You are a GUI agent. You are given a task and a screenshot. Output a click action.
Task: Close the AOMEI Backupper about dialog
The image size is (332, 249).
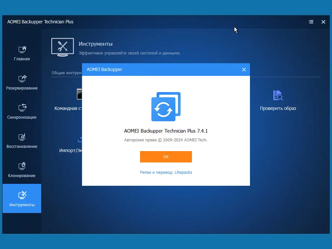(x=244, y=69)
